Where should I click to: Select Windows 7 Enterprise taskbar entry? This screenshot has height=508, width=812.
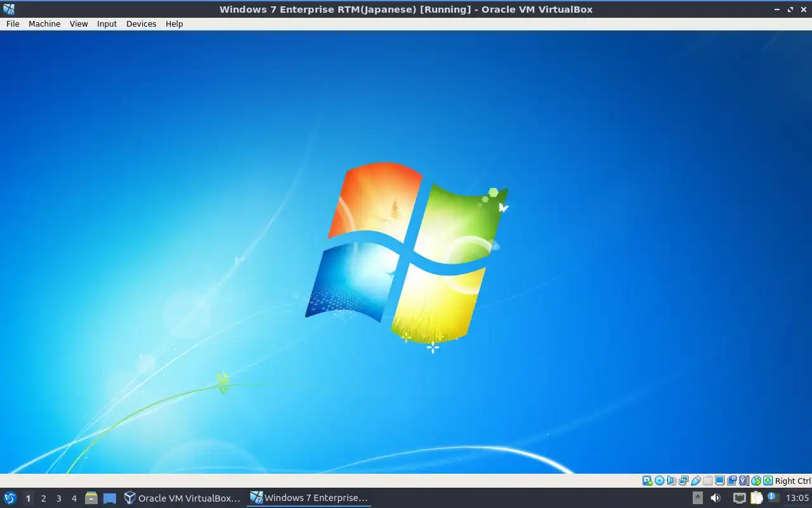click(x=309, y=498)
